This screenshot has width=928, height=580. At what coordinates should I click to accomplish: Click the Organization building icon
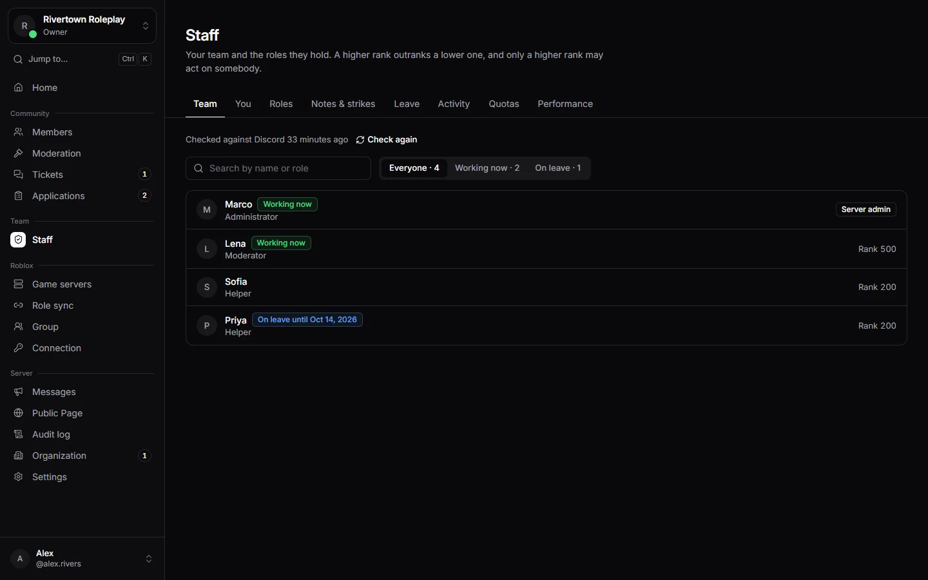[19, 456]
